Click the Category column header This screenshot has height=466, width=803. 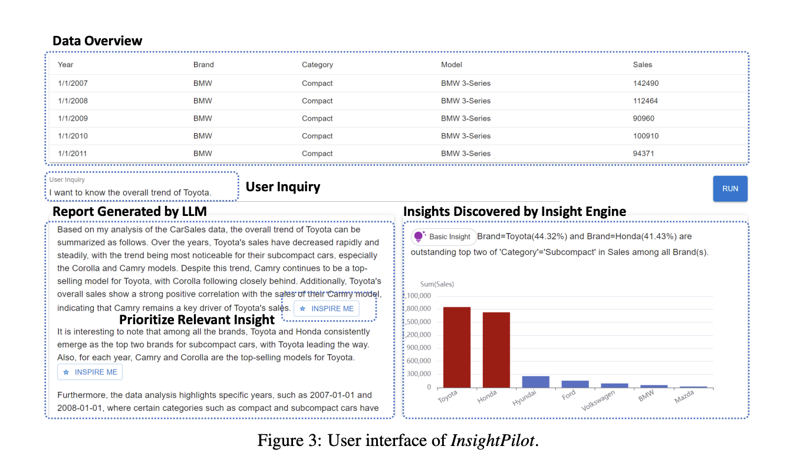pos(317,65)
